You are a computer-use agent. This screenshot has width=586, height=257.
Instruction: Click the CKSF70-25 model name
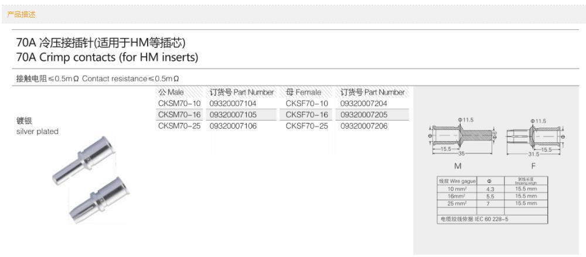307,126
